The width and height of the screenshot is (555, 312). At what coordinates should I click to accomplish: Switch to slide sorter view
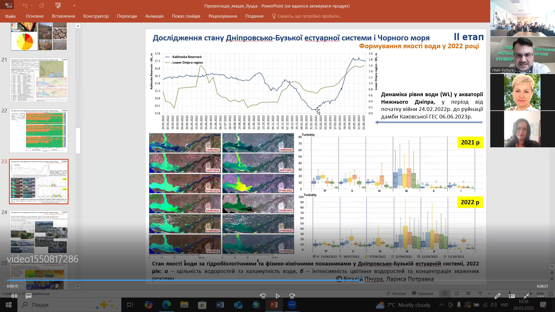(x=457, y=294)
